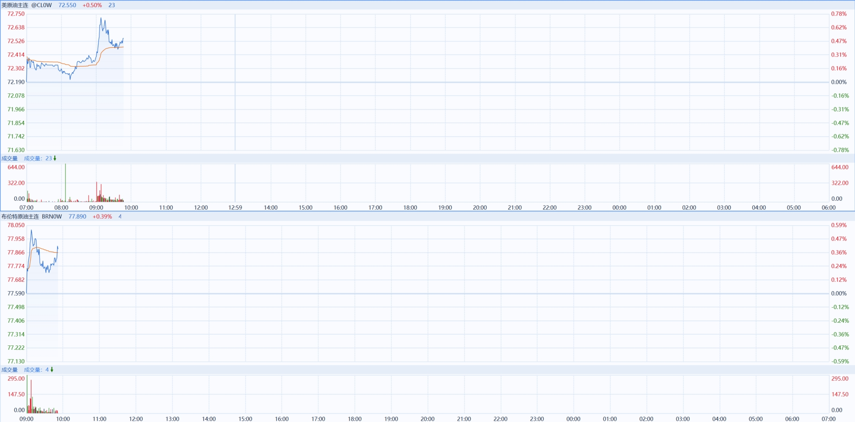Select the 美原油主连 contract title
Viewport: 855px width, 422px height.
click(x=15, y=5)
